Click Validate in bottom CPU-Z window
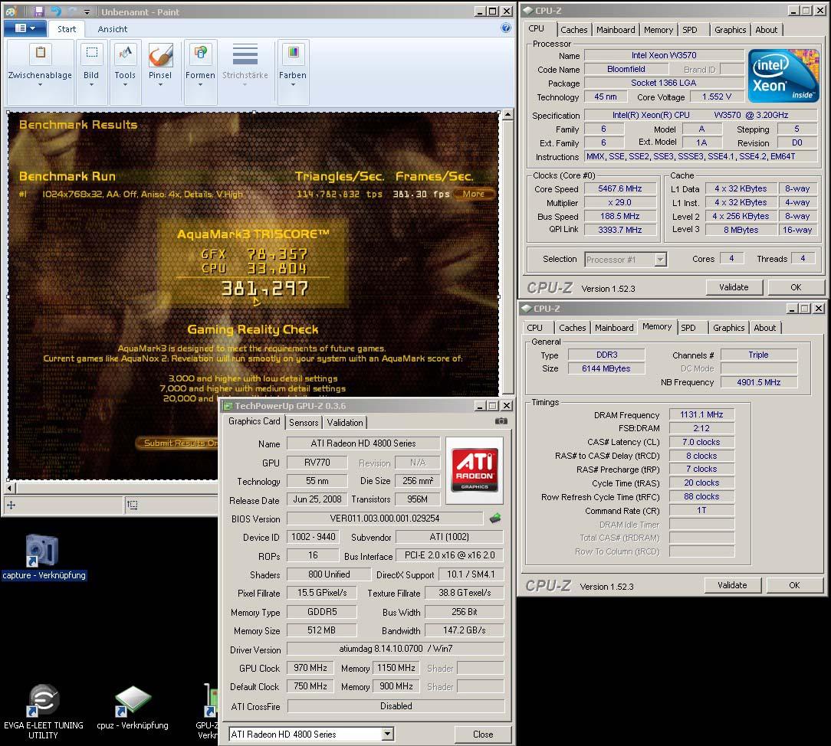Screen dimensions: 831x746 tap(732, 585)
